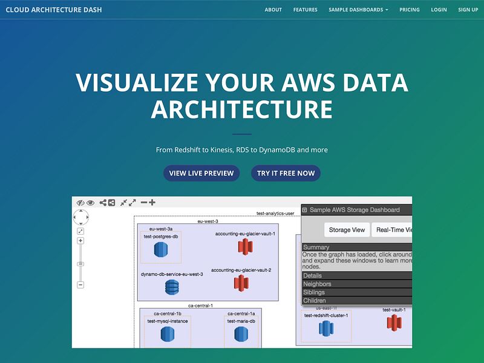Click the eu-west-3a zone label

click(161, 229)
